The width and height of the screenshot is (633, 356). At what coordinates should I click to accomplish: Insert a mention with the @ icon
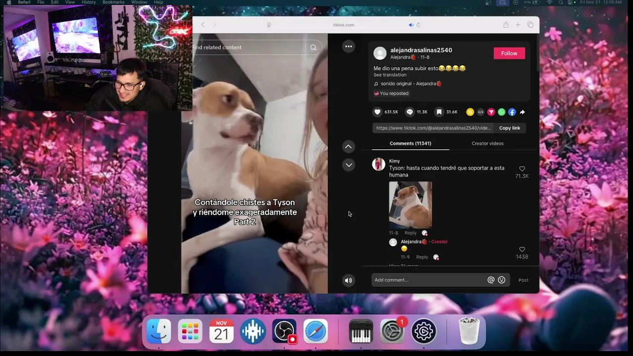tap(491, 280)
